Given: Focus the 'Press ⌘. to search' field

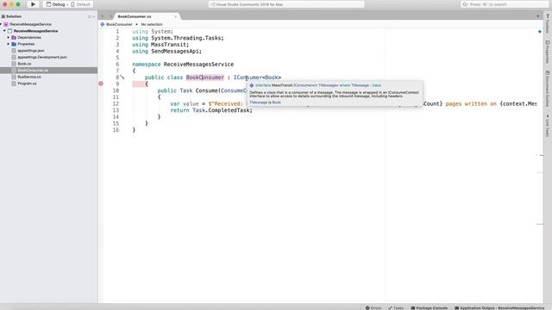Looking at the screenshot, I should (x=505, y=4).
